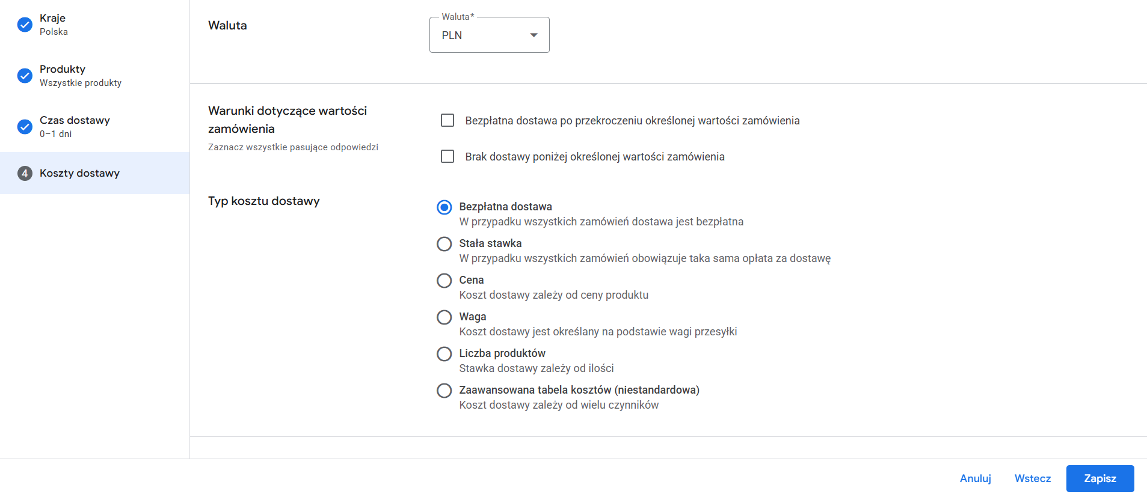
Task: Click 'Wszystkie produkty' subtitle in sidebar
Action: (x=81, y=83)
